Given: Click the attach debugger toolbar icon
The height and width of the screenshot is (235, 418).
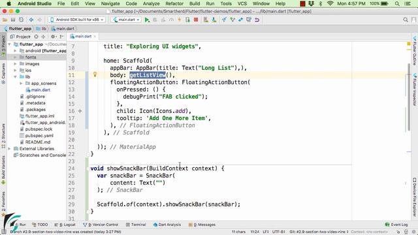Looking at the screenshot, I should pos(187,20).
